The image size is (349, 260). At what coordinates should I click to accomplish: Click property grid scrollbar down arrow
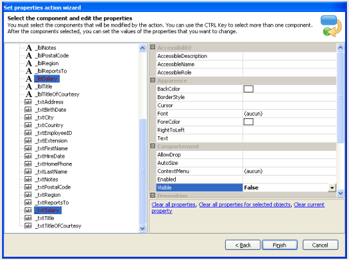click(340, 193)
